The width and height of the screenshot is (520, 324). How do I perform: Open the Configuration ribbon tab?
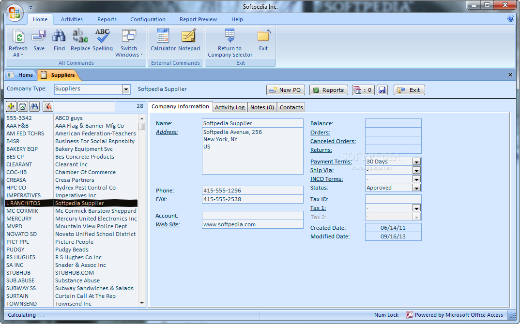pyautogui.click(x=148, y=19)
